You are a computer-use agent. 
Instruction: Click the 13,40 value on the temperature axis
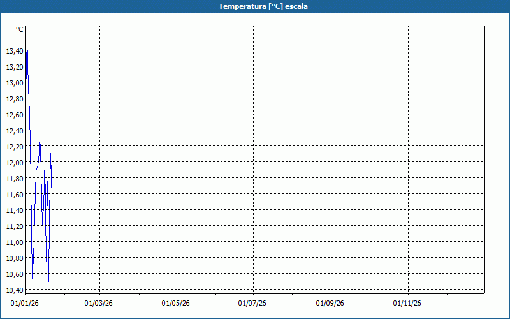15,51
